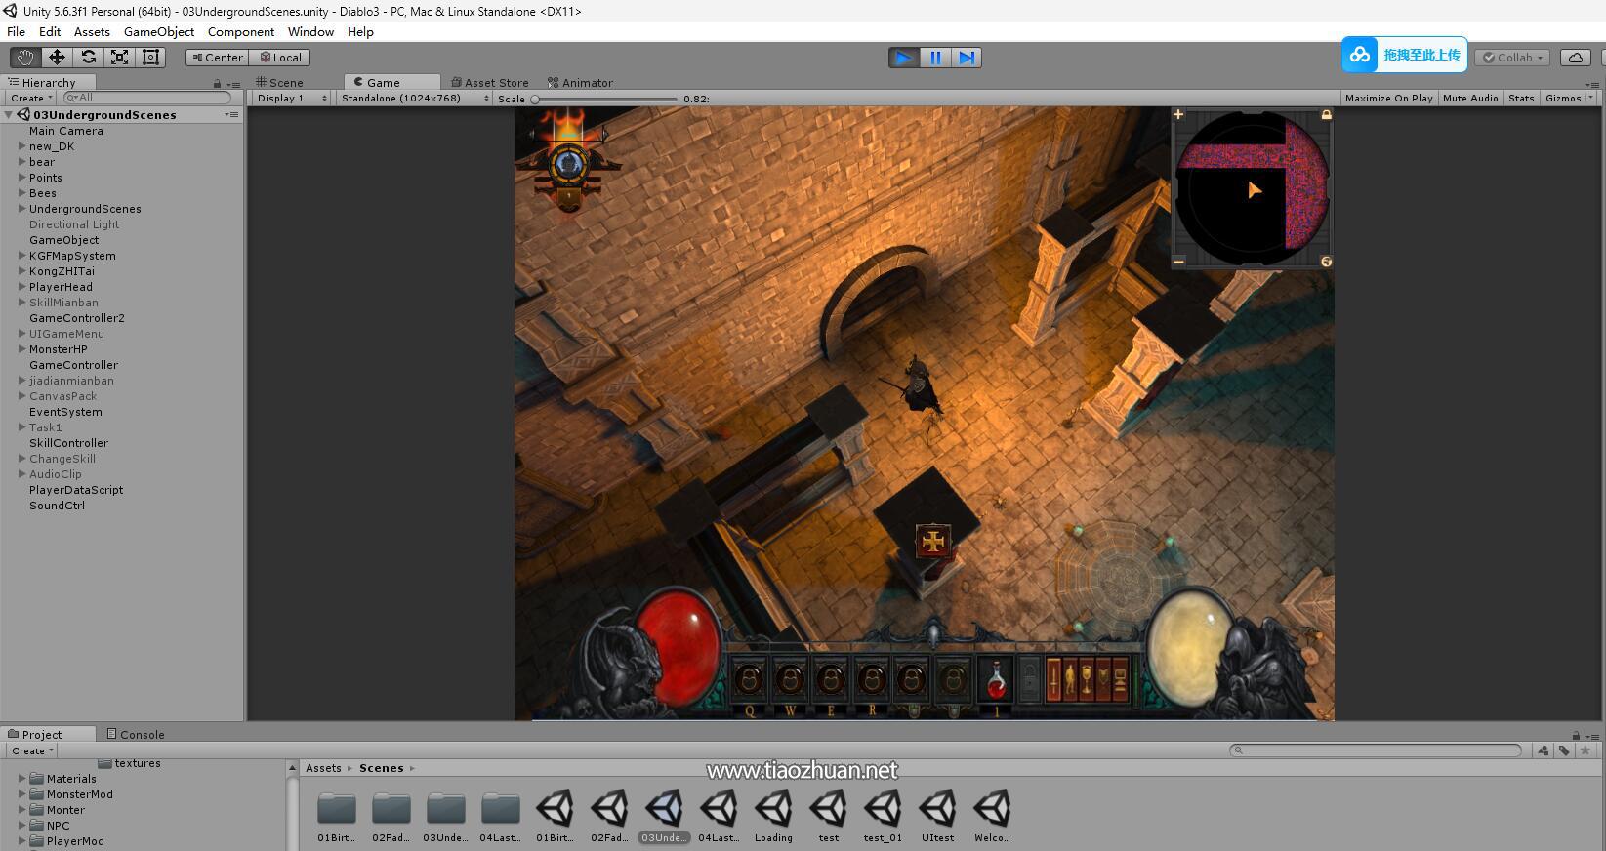Click the Game view Scale slider

[x=604, y=99]
